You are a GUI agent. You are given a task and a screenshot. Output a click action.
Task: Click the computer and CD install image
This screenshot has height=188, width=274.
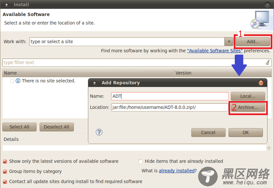[x=260, y=20]
